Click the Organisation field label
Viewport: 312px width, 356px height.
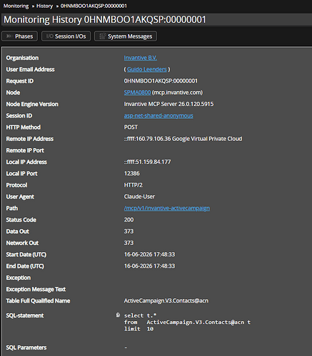22,58
